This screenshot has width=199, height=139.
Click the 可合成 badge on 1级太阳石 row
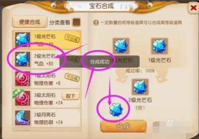tap(72, 77)
